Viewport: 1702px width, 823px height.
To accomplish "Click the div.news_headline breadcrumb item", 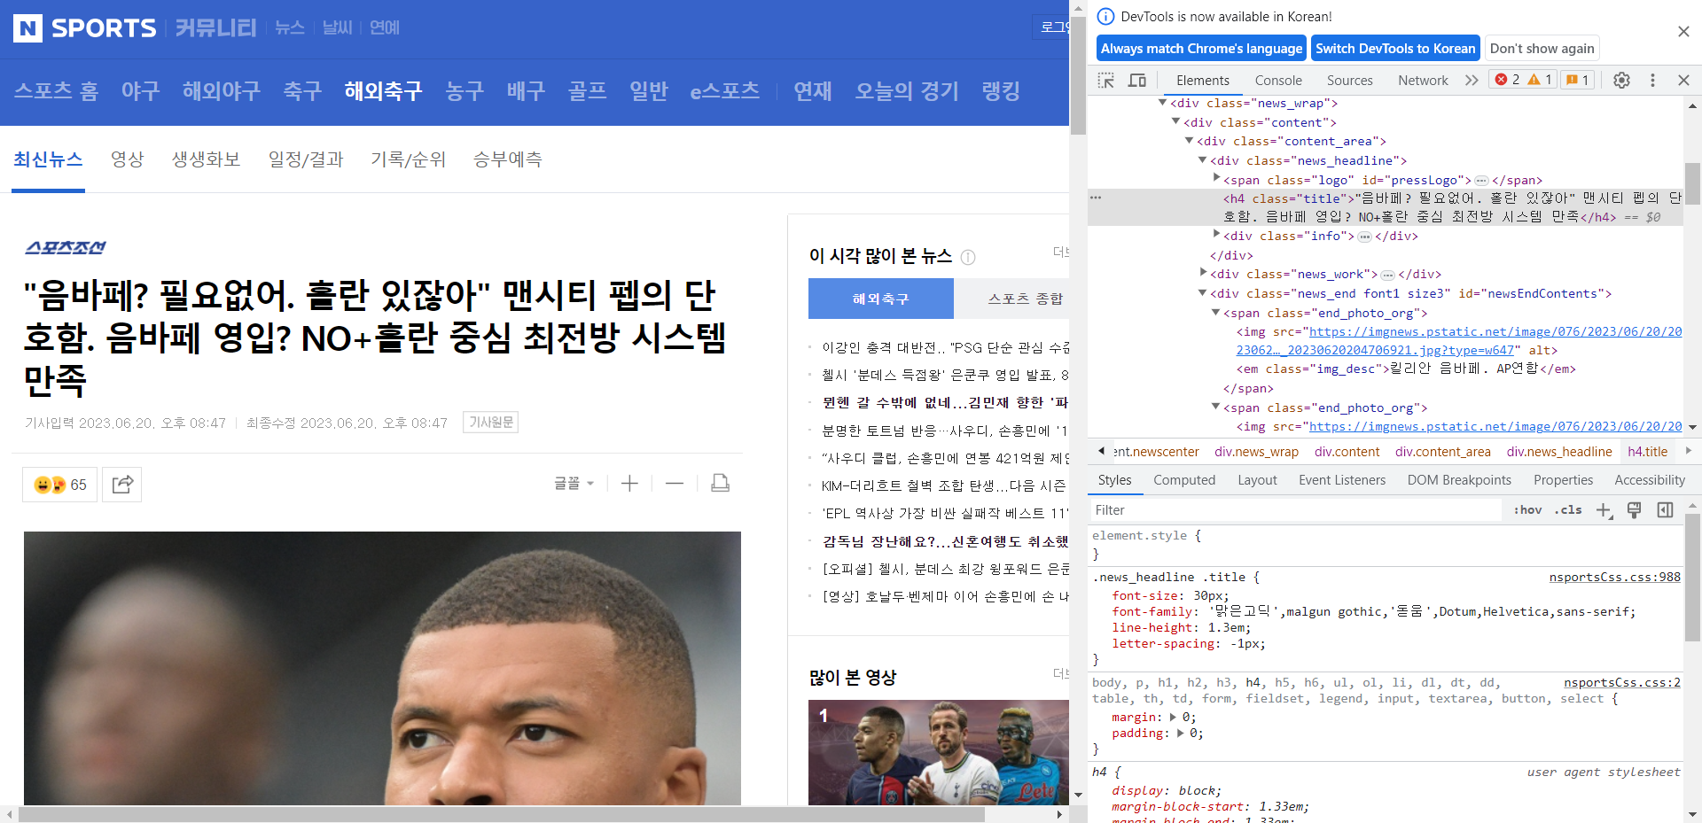I will tap(1558, 452).
